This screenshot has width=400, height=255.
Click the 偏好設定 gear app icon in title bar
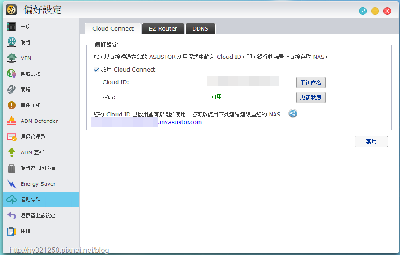[x=11, y=10]
